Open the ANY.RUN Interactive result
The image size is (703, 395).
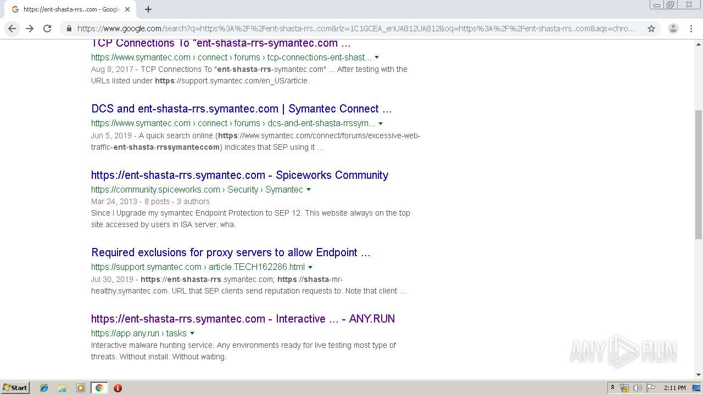243,319
